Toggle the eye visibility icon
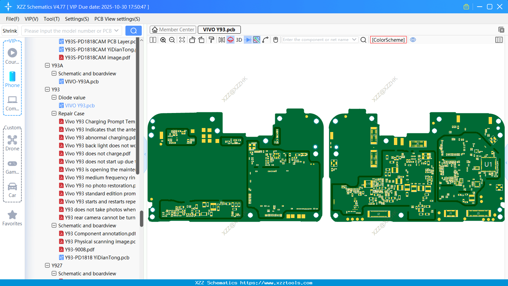Viewport: 508px width, 286px height. pos(413,40)
